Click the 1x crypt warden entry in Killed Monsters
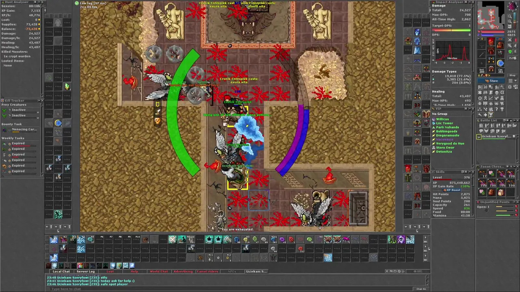 click(17, 56)
